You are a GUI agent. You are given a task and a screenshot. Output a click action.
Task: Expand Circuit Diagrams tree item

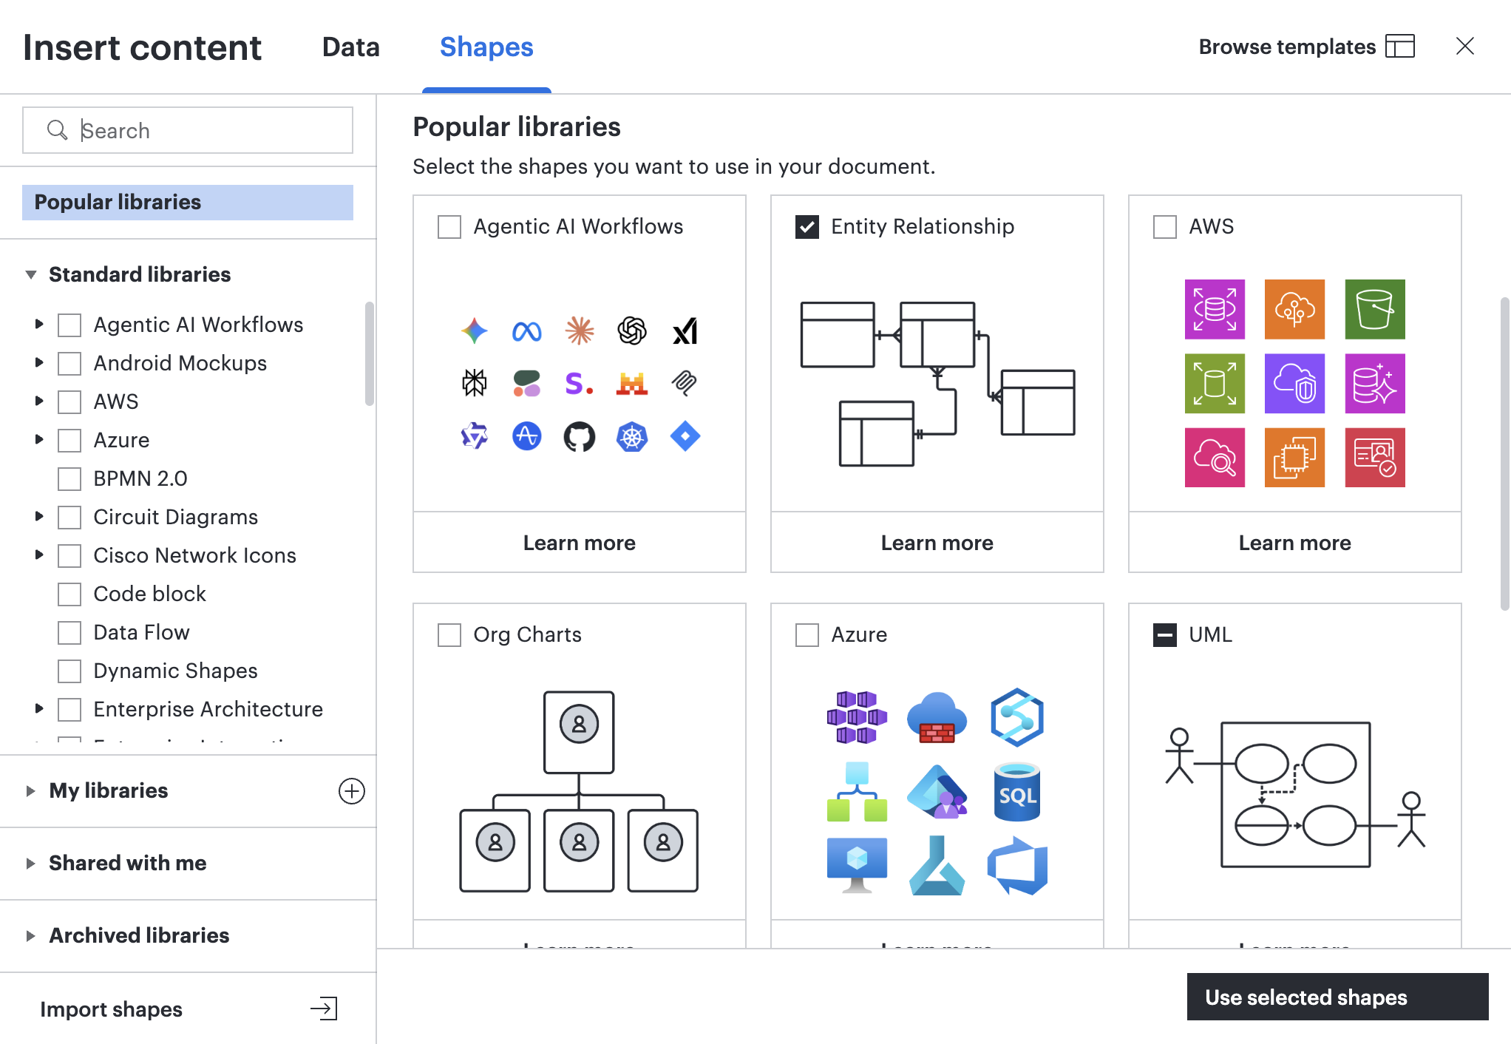(39, 516)
